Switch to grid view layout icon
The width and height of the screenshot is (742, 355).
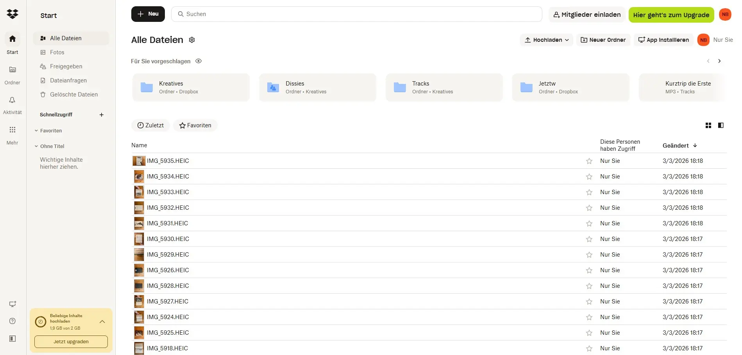[708, 125]
